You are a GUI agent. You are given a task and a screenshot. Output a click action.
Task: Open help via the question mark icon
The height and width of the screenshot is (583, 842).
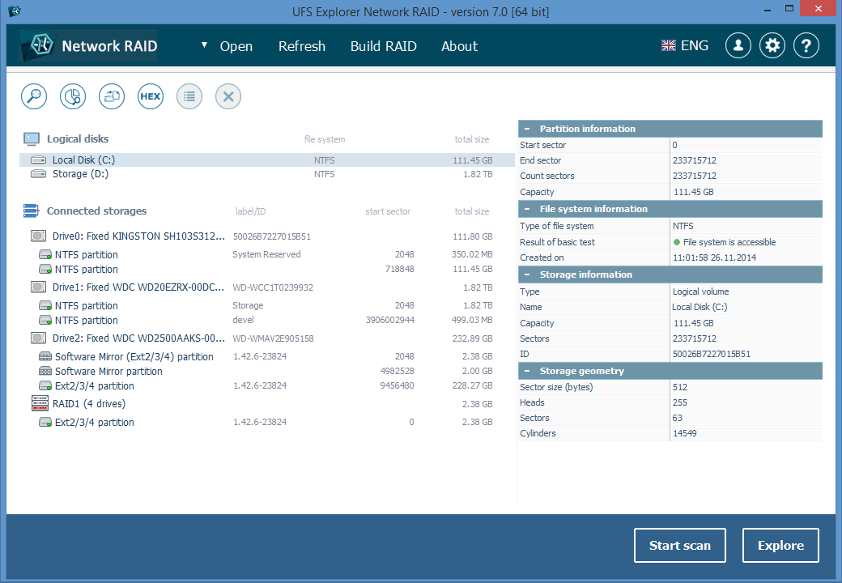[x=806, y=45]
